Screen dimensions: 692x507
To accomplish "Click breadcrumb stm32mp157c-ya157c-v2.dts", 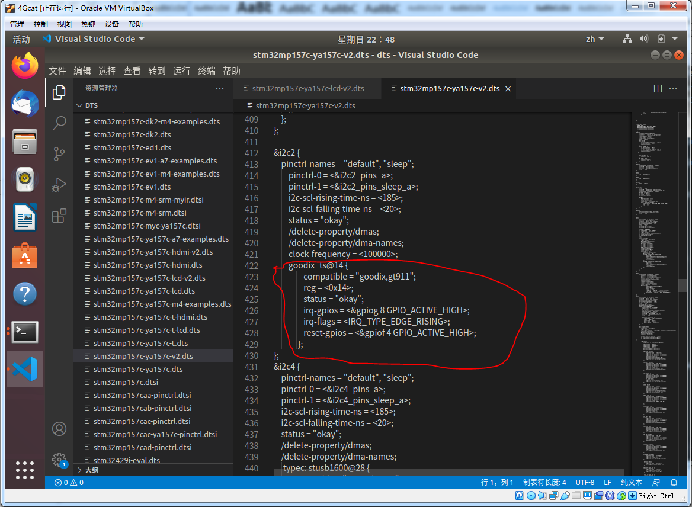I will pos(305,106).
